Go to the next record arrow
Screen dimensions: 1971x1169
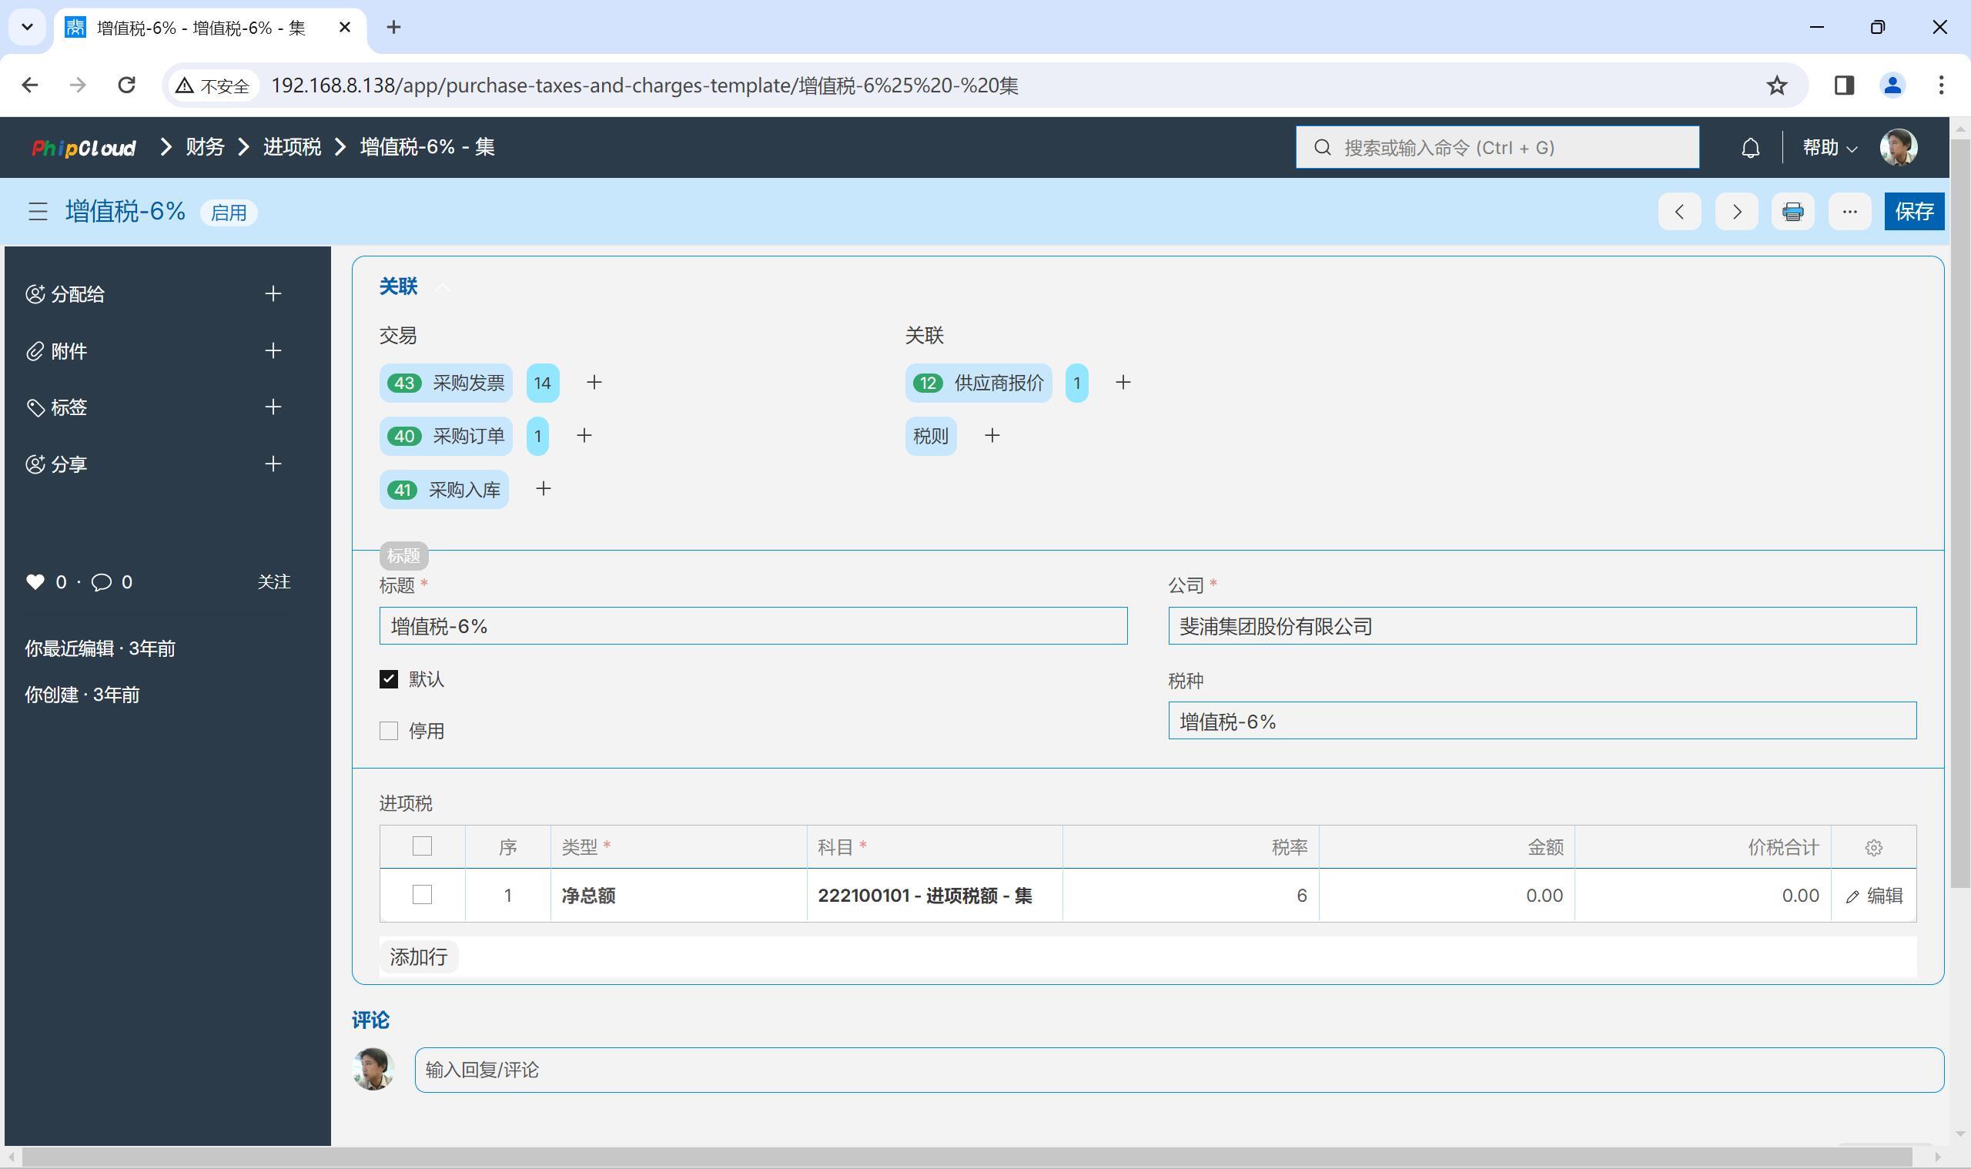pos(1735,212)
